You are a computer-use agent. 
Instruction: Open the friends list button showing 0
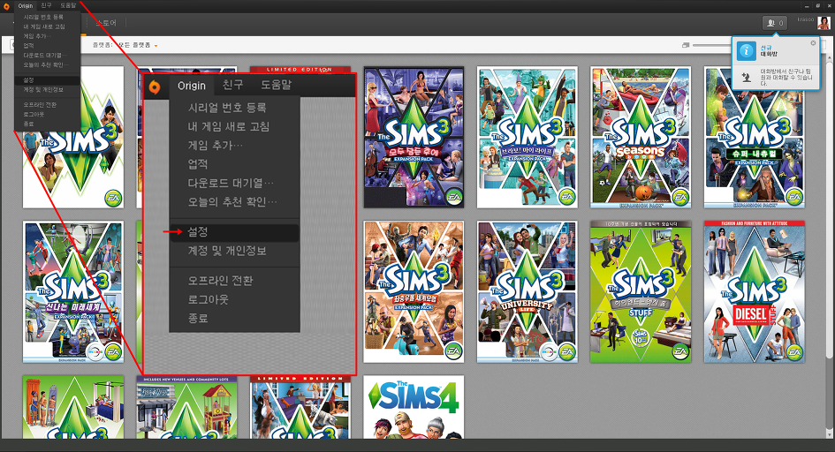(x=775, y=23)
